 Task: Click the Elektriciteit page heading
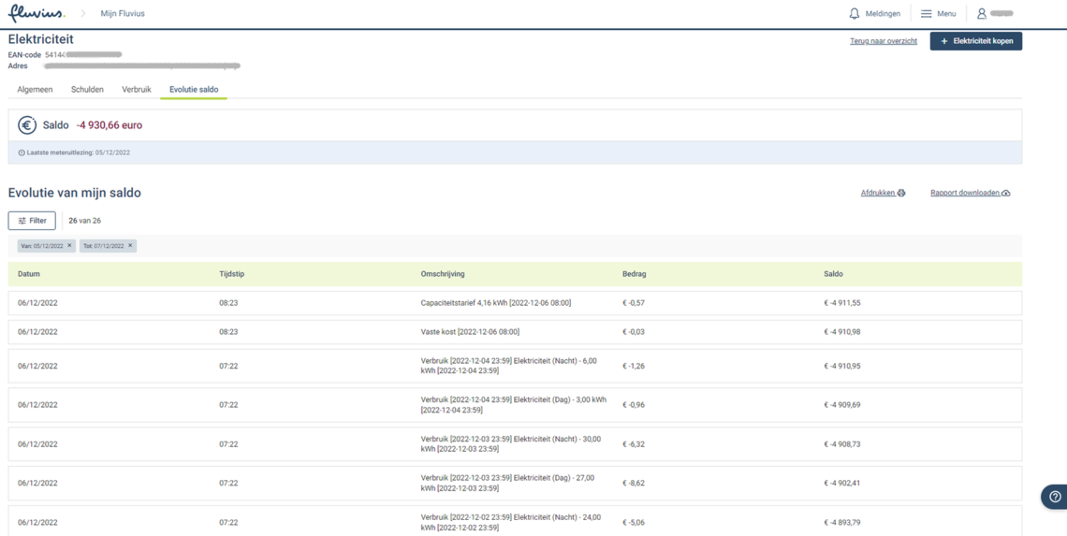(41, 39)
